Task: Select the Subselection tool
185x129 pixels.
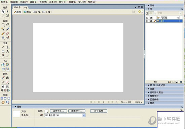Action: 7,11
